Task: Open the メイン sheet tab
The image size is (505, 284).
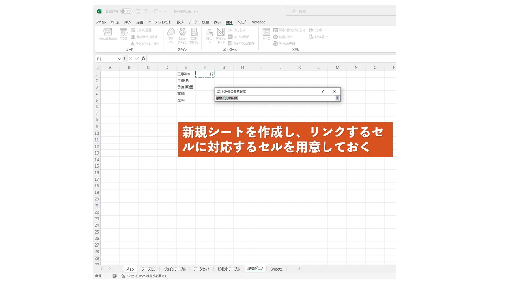Action: 130,269
